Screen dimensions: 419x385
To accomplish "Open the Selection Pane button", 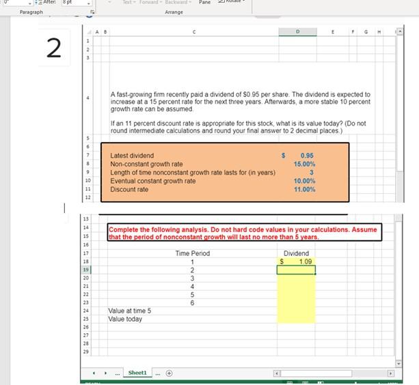I will (204, 2).
